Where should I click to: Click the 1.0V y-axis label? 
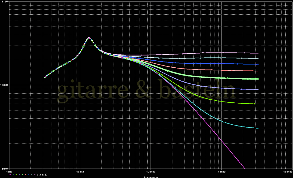point(4,2)
